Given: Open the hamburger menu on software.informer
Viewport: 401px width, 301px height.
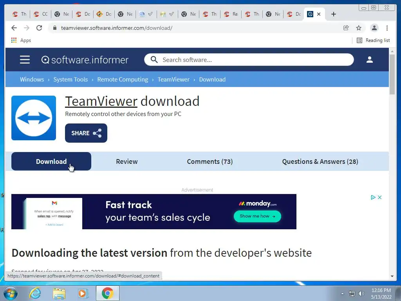Looking at the screenshot, I should [25, 60].
